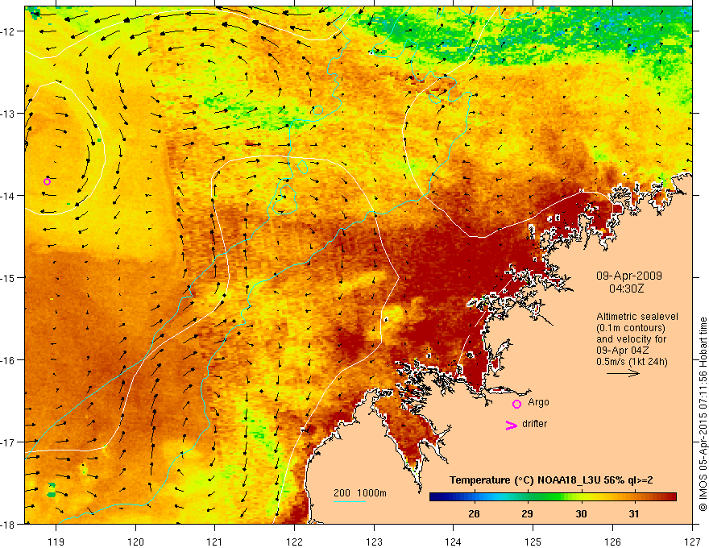Click the longitude axis label '121'

[x=214, y=542]
